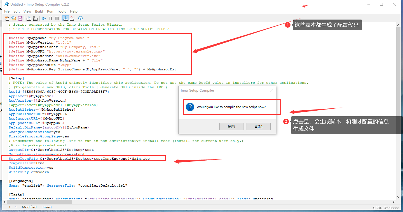Click the 'AppVersion={#MyAppVersion}' line
The height and width of the screenshot is (212, 403).
coord(38,101)
